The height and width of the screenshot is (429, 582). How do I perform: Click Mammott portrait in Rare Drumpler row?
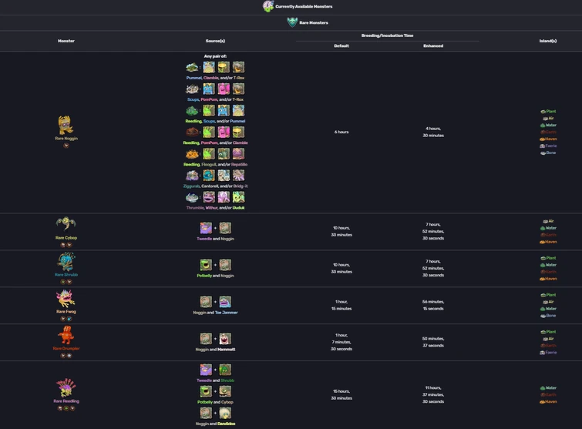[225, 339]
